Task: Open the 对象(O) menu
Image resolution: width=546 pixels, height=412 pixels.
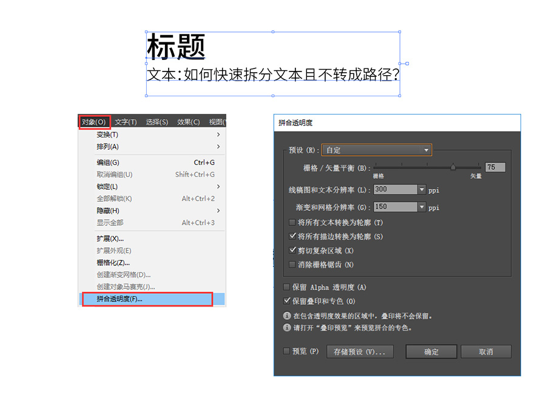Action: click(94, 122)
